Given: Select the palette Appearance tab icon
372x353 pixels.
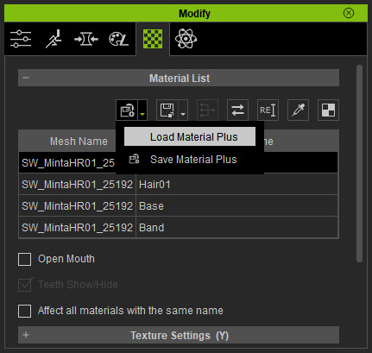Looking at the screenshot, I should tap(119, 39).
